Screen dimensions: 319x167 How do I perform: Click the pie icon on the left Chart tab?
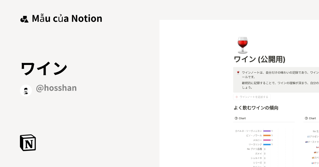236,118
